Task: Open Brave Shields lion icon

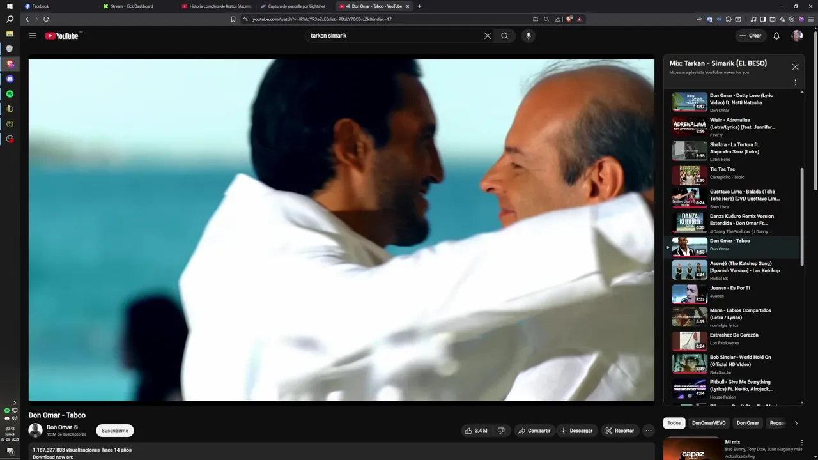Action: 569,19
